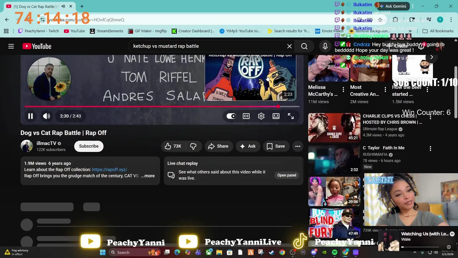This screenshot has width=458, height=258.
Task: Share the Dog vs Cat video
Action: tap(218, 146)
